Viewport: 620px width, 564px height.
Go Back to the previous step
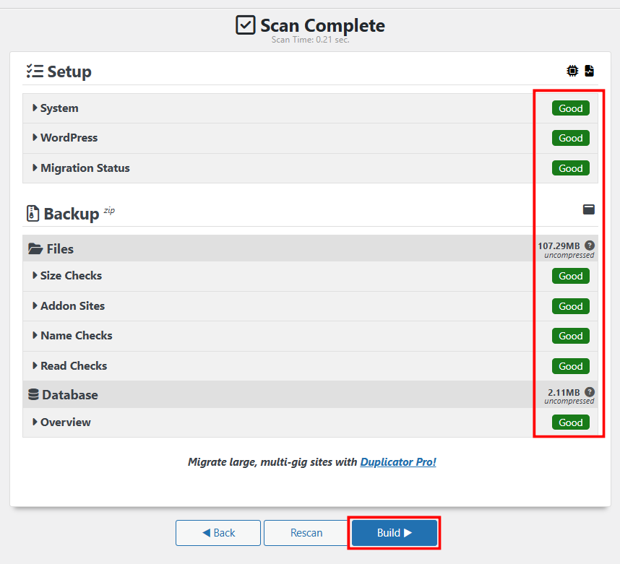(218, 533)
